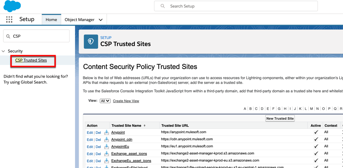The width and height of the screenshot is (343, 168).
Task: Click the Salesforce cloud logo
Action: 12,6
